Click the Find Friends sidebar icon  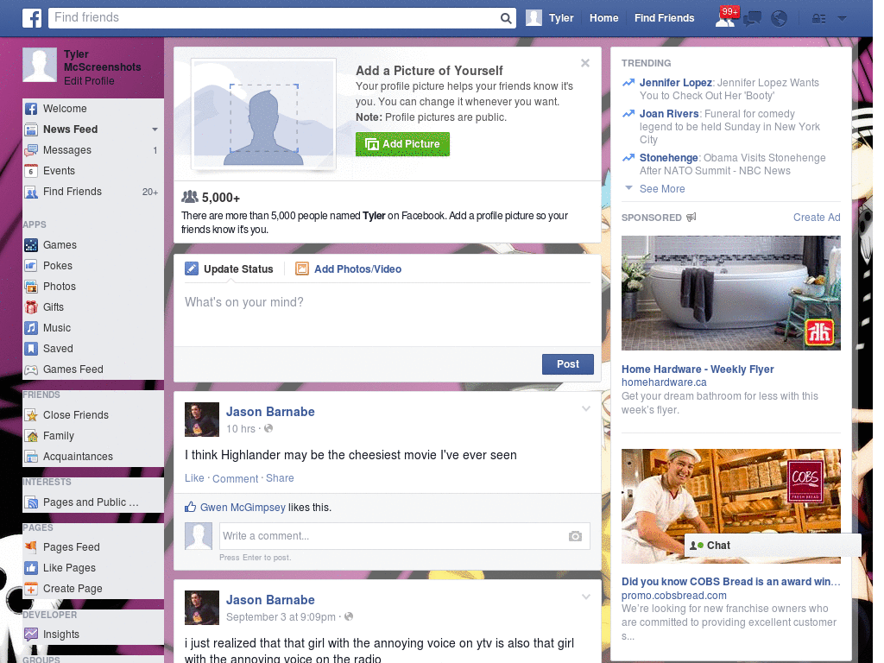(x=31, y=193)
